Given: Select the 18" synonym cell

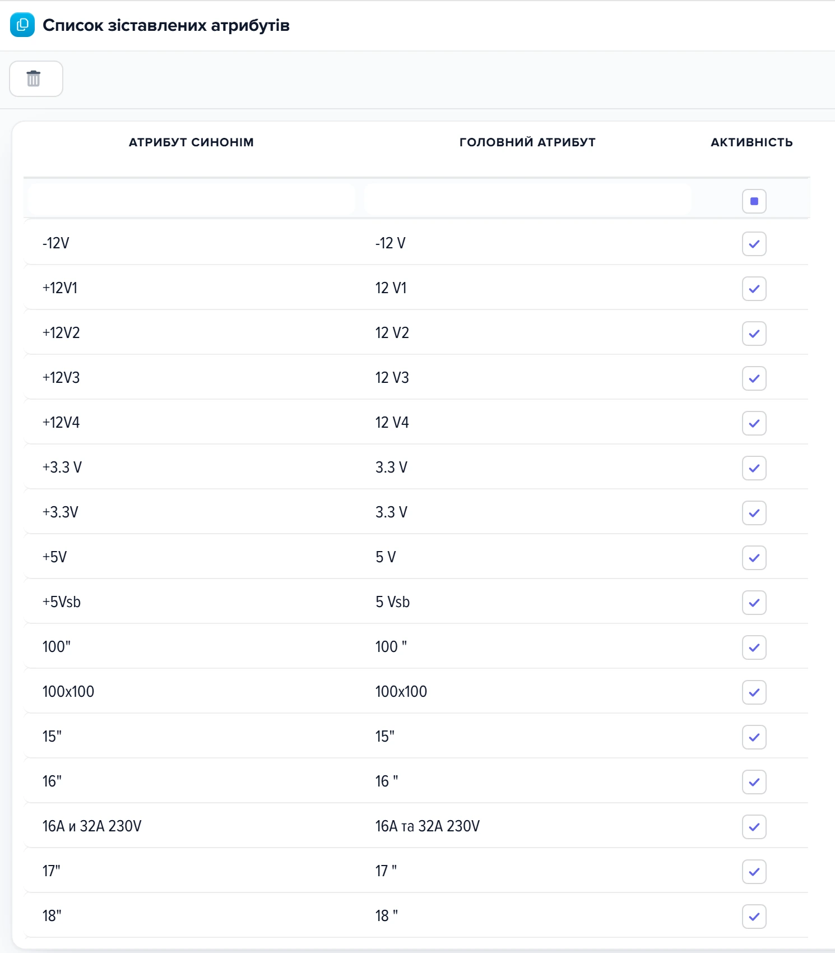Looking at the screenshot, I should (52, 916).
